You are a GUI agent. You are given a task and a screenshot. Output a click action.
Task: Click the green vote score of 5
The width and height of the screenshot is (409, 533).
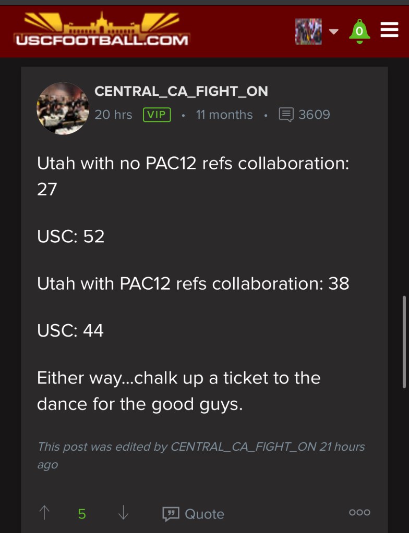click(82, 514)
